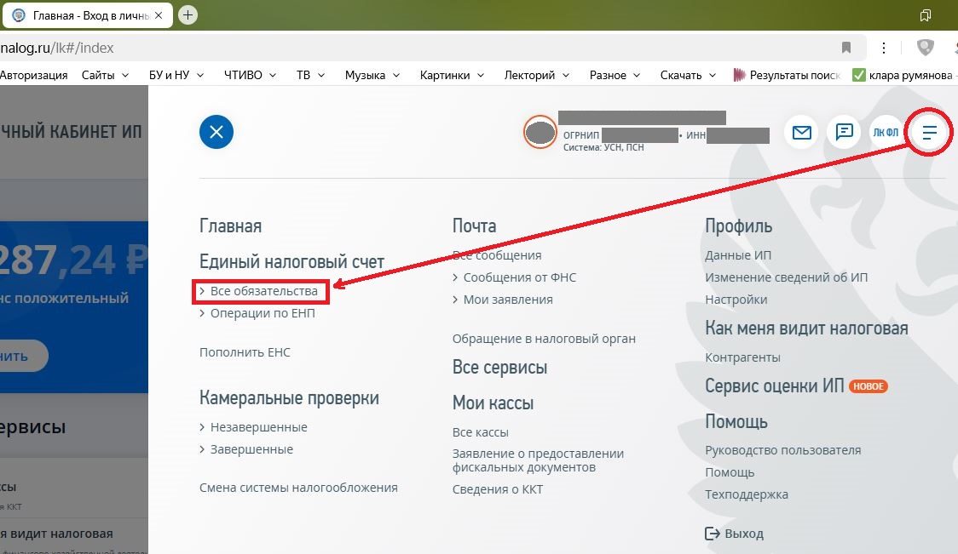Open Изменение сведений об ИП link

click(787, 277)
